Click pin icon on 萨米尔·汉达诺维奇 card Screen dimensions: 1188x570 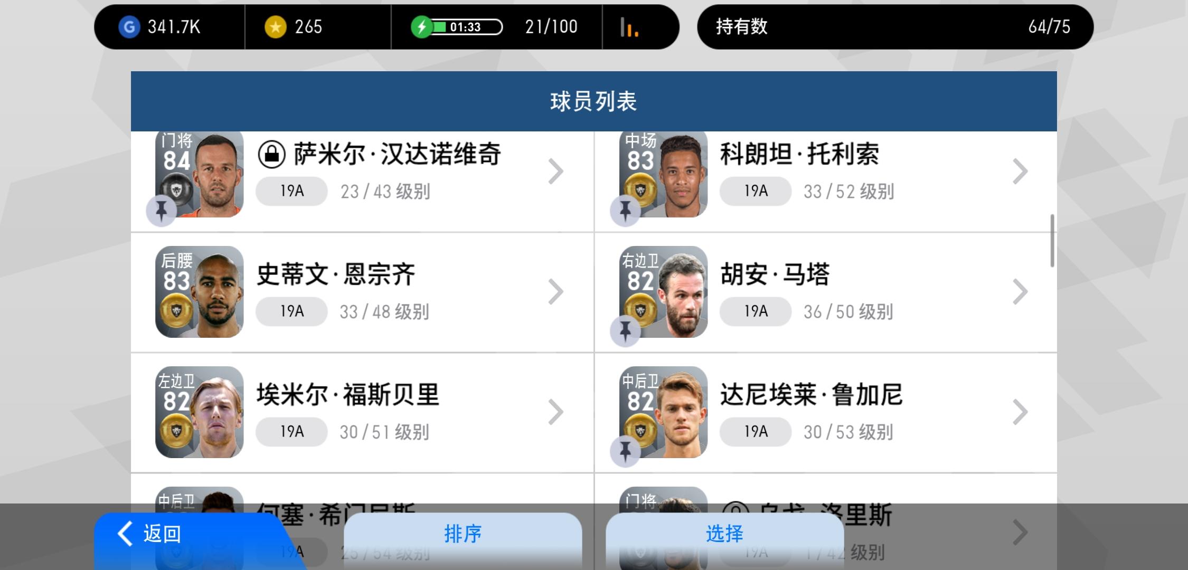(x=161, y=211)
